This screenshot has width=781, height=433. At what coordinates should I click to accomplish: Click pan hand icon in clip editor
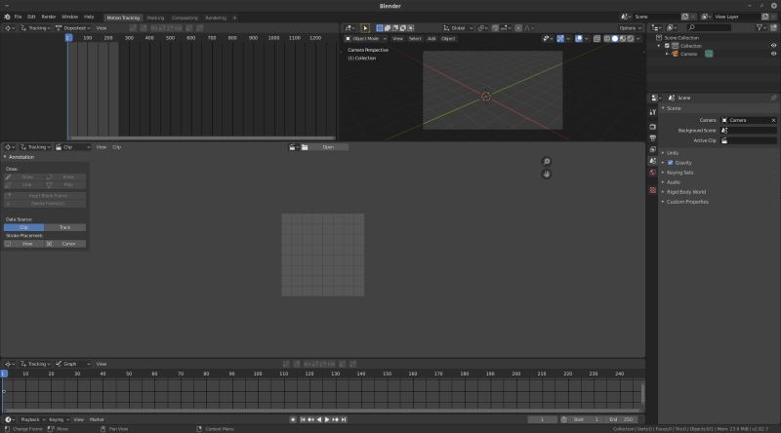point(547,174)
